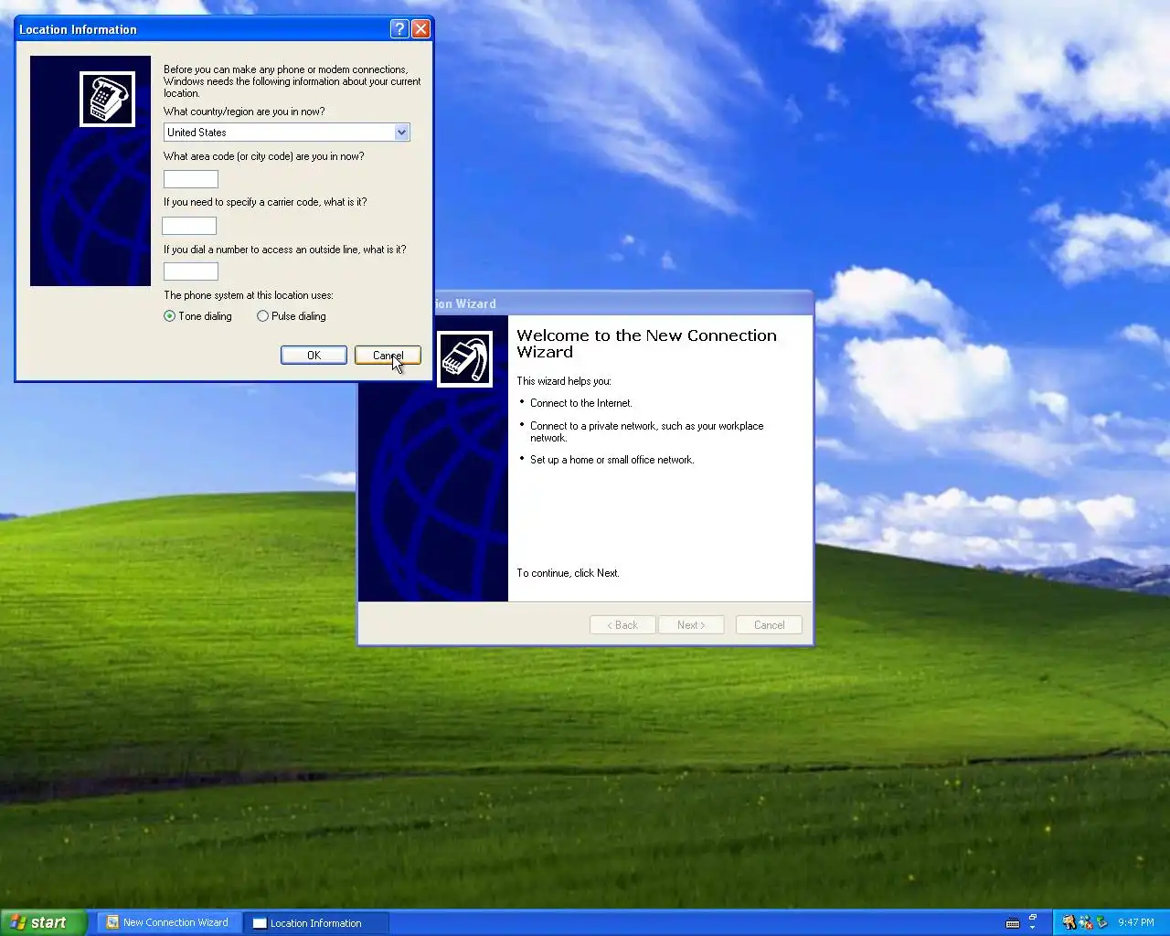Switch to New Connection Wizard taskbar button
Screen dimensions: 1170x936
pos(169,922)
